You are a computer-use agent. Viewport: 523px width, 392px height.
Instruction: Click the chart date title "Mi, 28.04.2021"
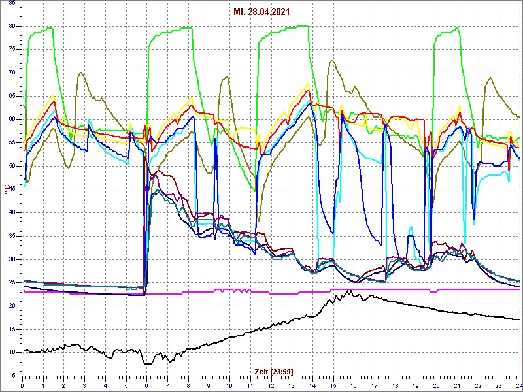(261, 12)
